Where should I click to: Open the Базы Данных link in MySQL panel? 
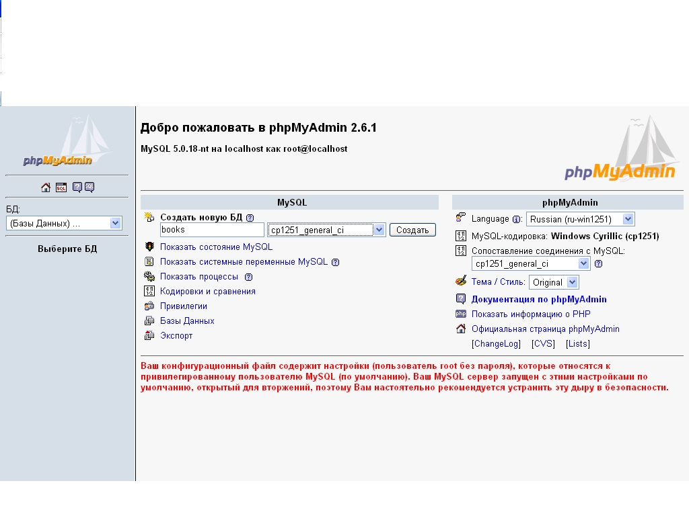tap(187, 320)
